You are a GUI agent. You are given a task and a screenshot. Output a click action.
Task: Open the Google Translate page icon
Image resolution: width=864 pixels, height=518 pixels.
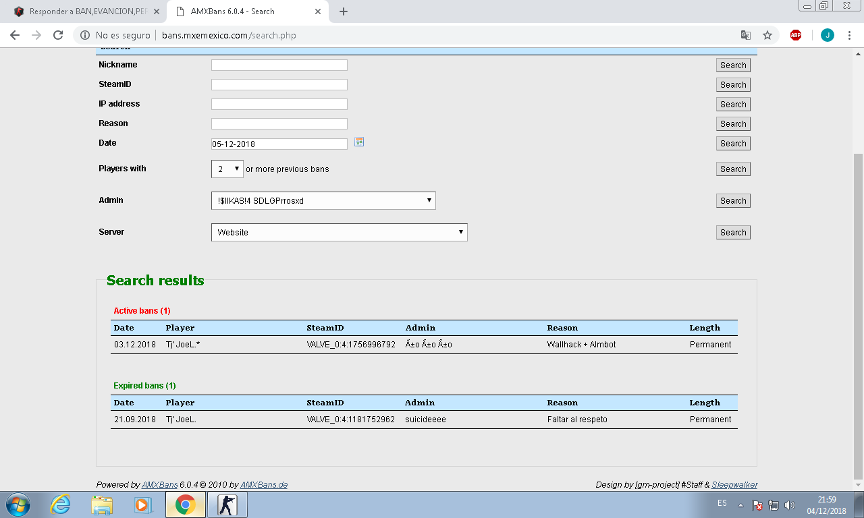coord(745,35)
